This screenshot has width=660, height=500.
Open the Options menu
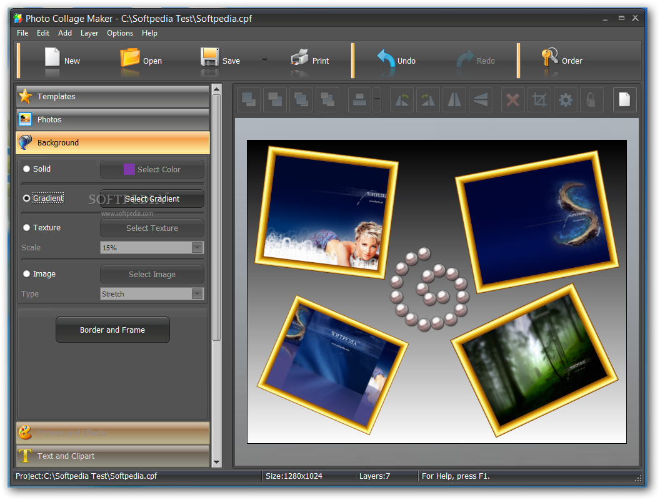point(120,33)
